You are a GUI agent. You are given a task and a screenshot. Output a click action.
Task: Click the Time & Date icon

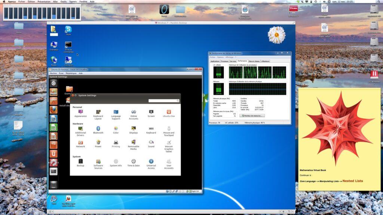[x=134, y=161]
